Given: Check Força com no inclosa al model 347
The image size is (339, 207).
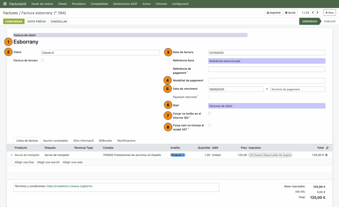Looking at the screenshot, I should point(210,125).
